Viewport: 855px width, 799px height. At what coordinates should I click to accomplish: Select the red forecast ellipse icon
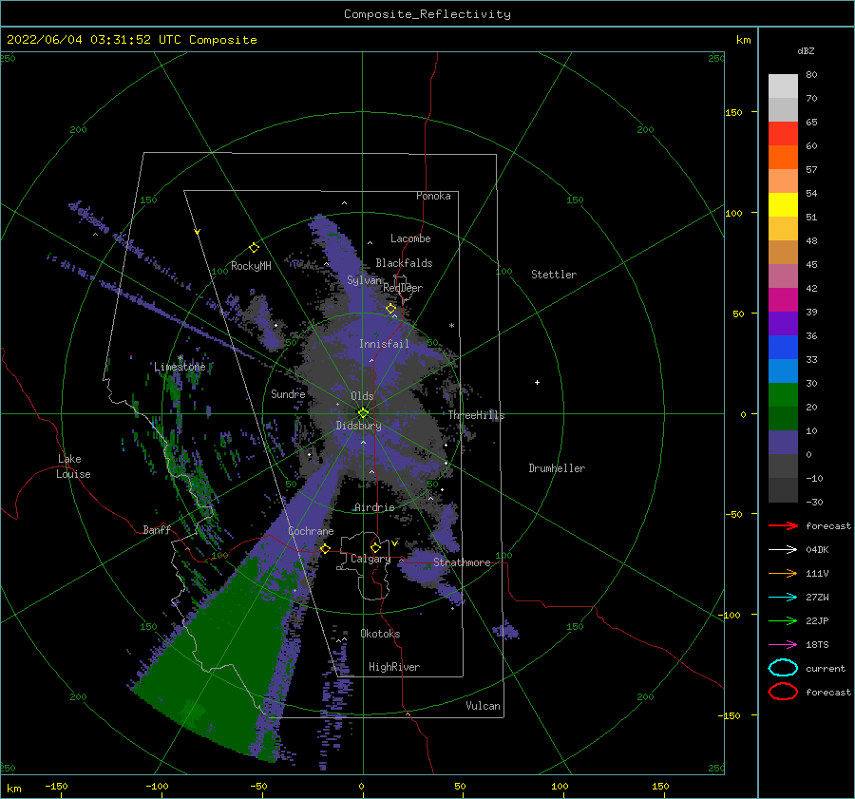coord(783,692)
